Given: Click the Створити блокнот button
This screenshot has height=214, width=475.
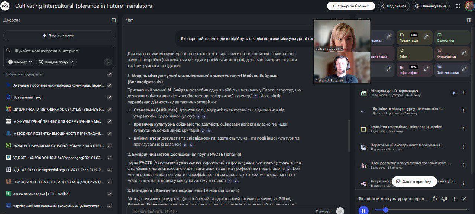Looking at the screenshot, I should (350, 6).
